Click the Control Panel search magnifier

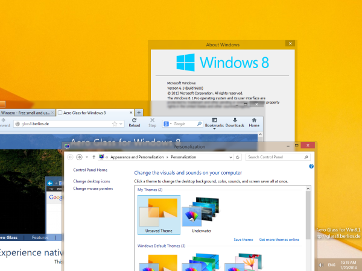click(306, 157)
